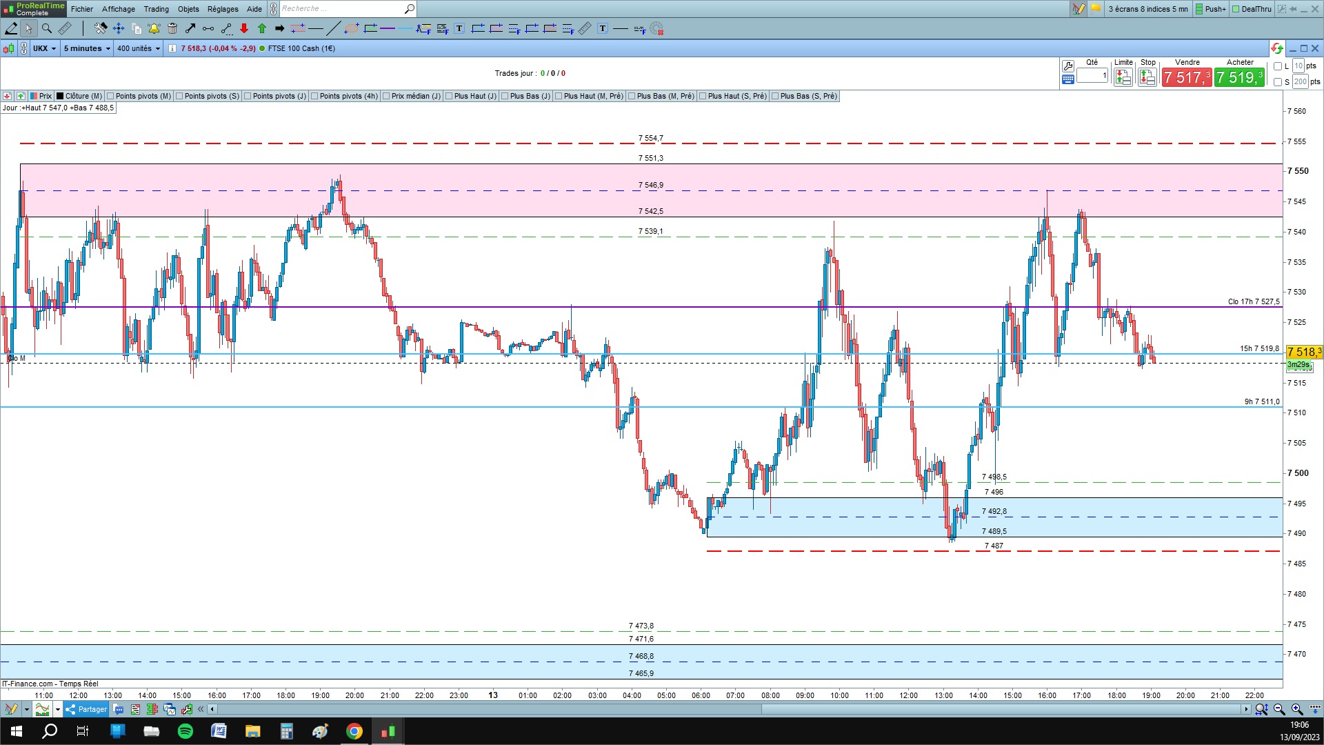Toggle Points pivots (J) checkbox

(248, 96)
